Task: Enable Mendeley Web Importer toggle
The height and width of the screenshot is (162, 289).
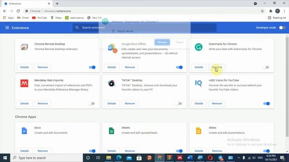Action: point(92,103)
